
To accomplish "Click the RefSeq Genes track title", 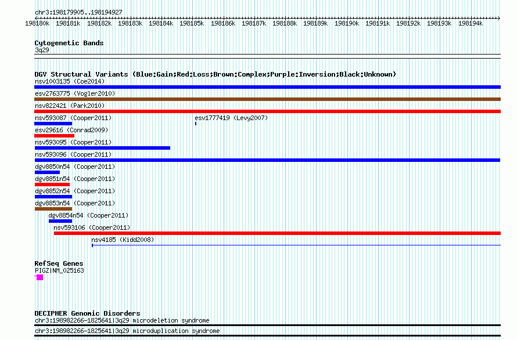I will pos(59,263).
